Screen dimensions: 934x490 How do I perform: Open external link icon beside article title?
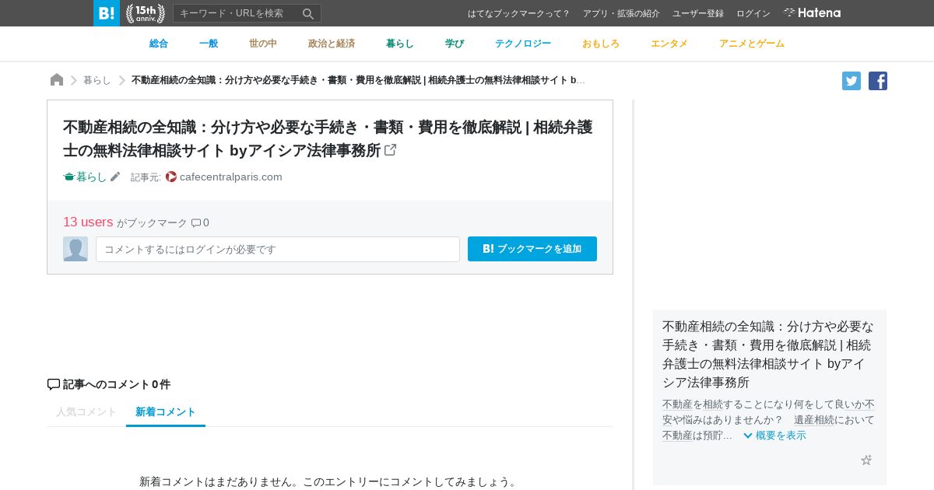coord(391,149)
